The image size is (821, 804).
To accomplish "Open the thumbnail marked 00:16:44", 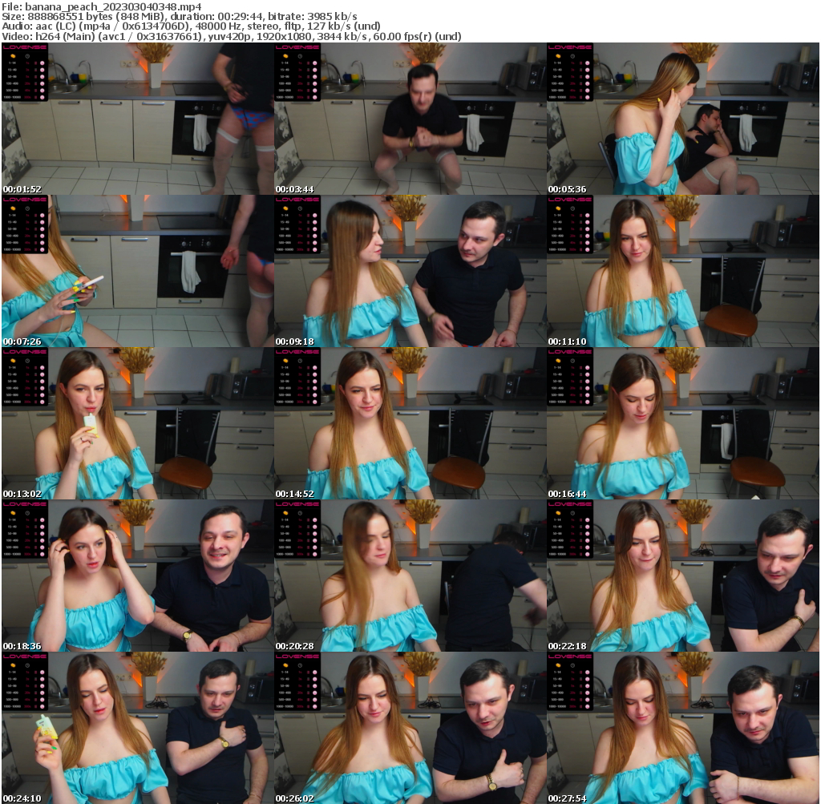I will pyautogui.click(x=682, y=423).
